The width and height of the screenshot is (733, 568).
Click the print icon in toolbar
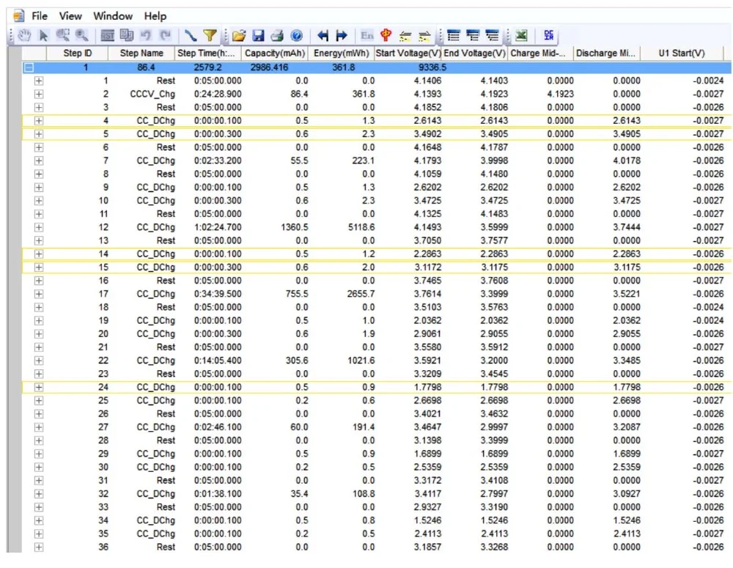point(277,35)
